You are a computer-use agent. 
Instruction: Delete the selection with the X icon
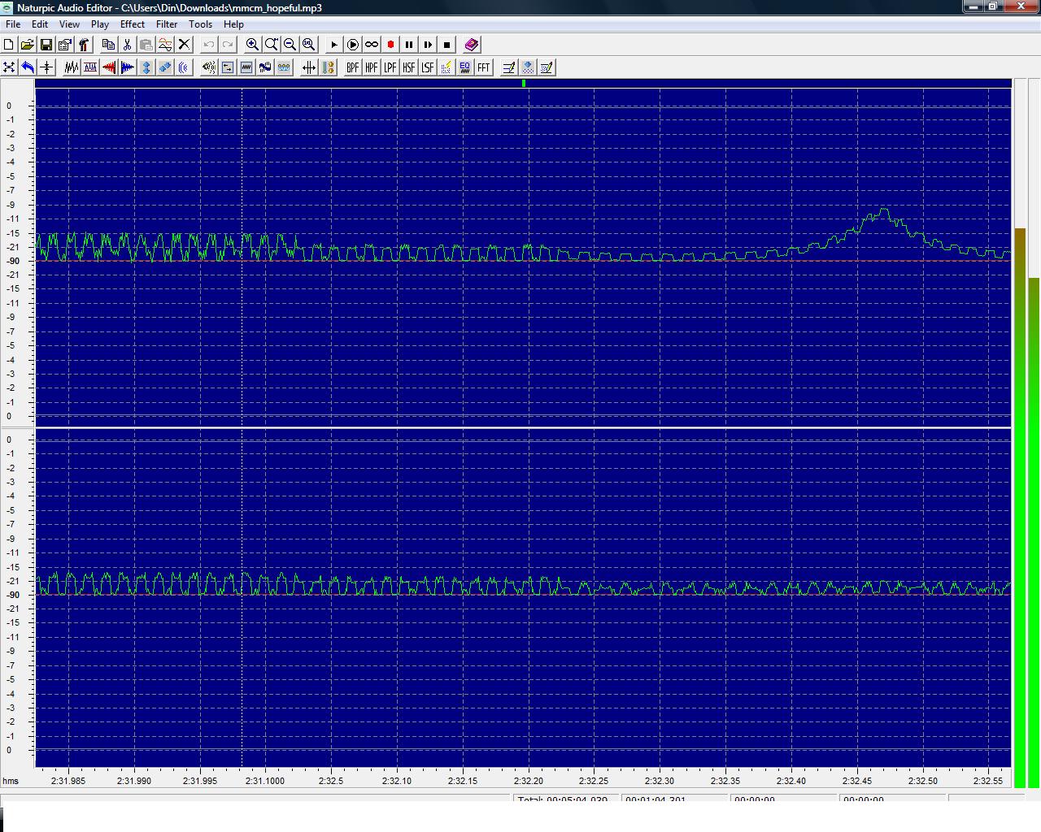click(185, 45)
